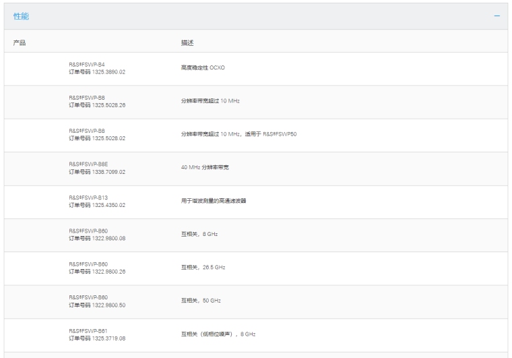512x358 pixels.
Task: Click the 40 MHz 分辨率带宽 description
Action: 205,168
